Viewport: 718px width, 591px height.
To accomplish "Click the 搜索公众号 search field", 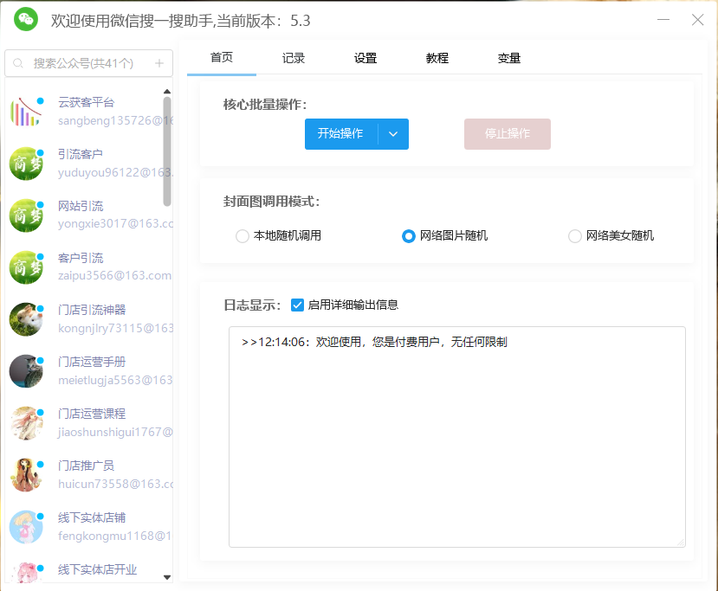I will (89, 63).
